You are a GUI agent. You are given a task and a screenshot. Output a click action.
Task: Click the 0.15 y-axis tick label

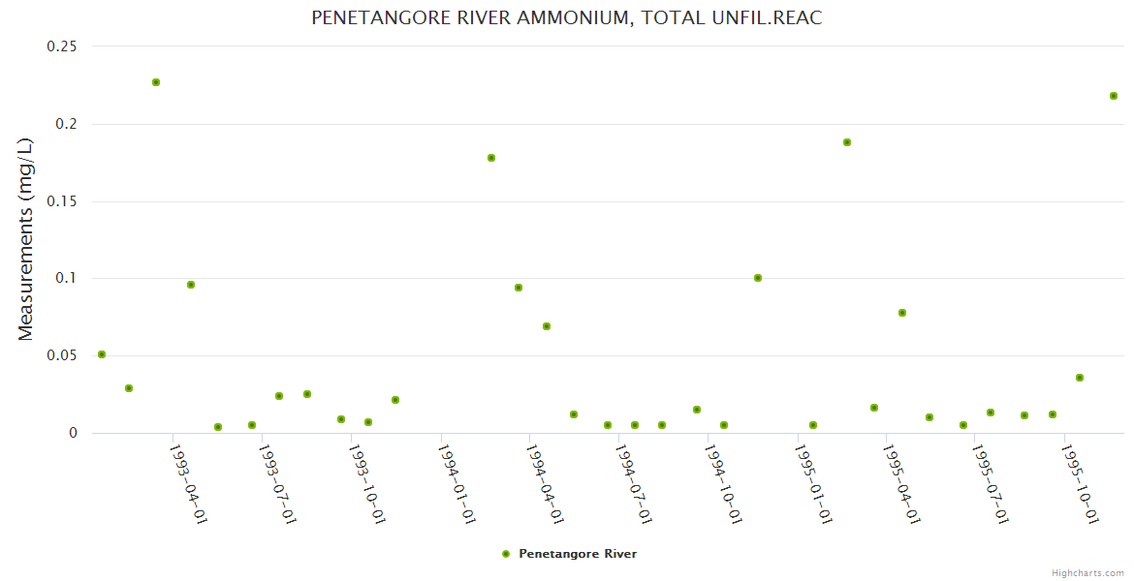[63, 201]
